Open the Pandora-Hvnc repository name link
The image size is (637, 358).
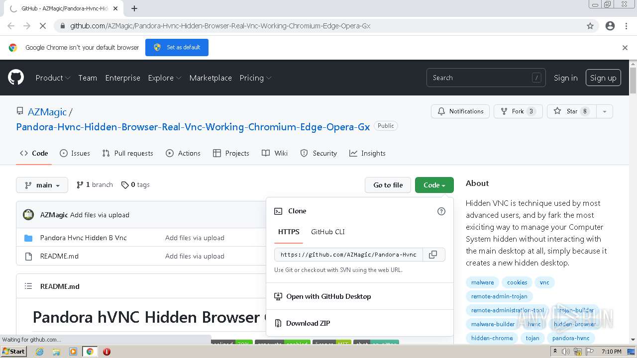(193, 127)
